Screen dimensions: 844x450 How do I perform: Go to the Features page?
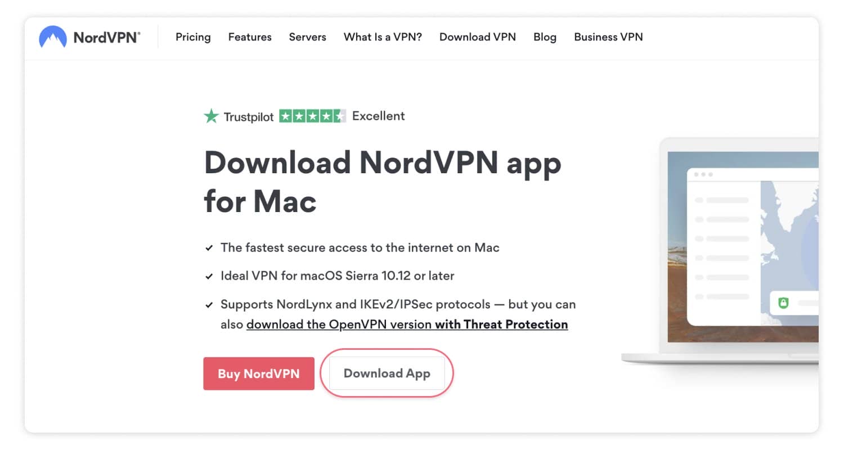click(x=250, y=37)
